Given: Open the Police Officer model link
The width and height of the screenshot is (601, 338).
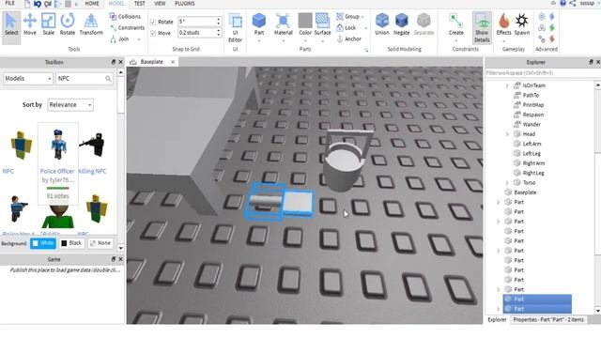Looking at the screenshot, I should pos(57,171).
